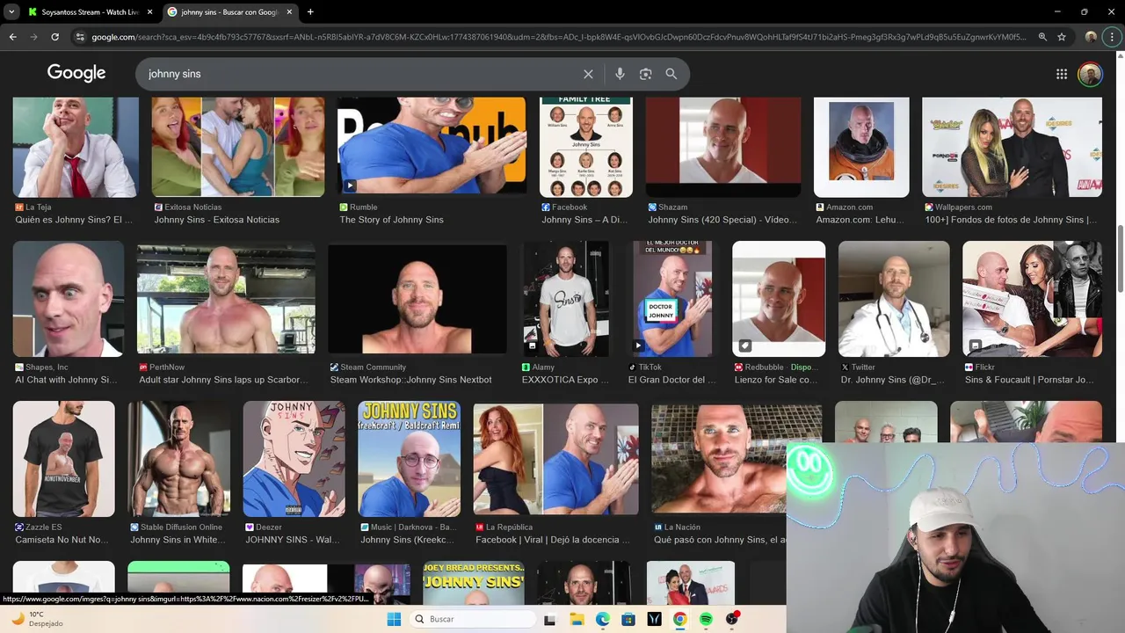The image size is (1125, 633).
Task: Close the Soysantoss Stream tab
Action: point(149,12)
